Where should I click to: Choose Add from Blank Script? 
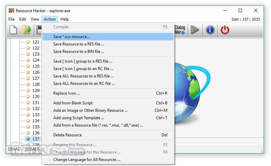tap(108, 103)
